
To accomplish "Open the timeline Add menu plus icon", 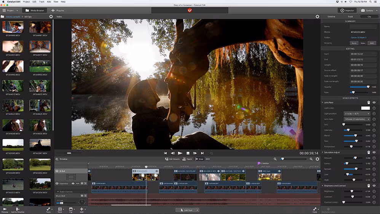I will (x=81, y=209).
